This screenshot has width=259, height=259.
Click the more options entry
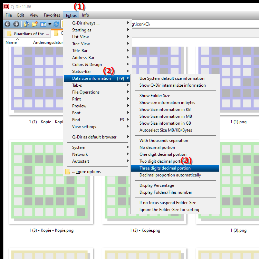97,172
